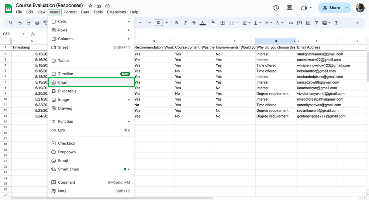This screenshot has height=200, width=369.
Task: Click the italic formatting icon
Action: point(185,23)
